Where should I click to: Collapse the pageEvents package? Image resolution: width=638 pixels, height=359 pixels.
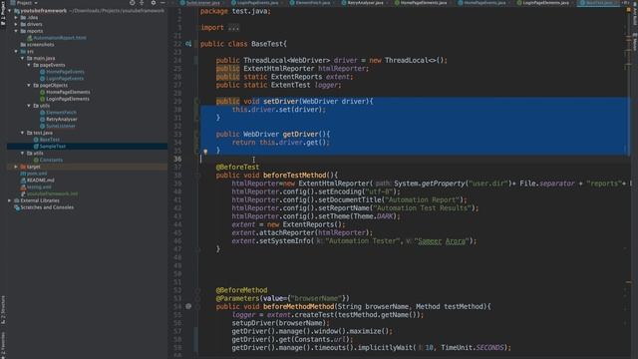29,65
